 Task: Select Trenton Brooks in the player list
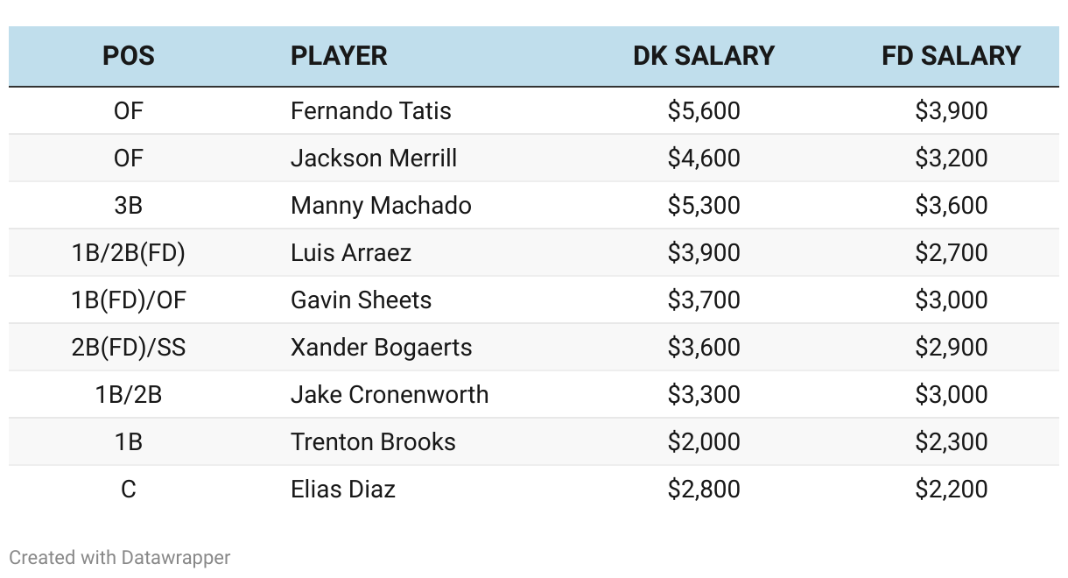[x=373, y=442]
